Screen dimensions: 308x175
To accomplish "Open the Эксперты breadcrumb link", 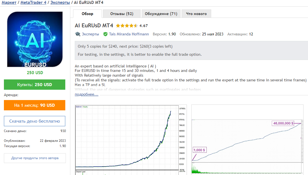I will (60, 3).
